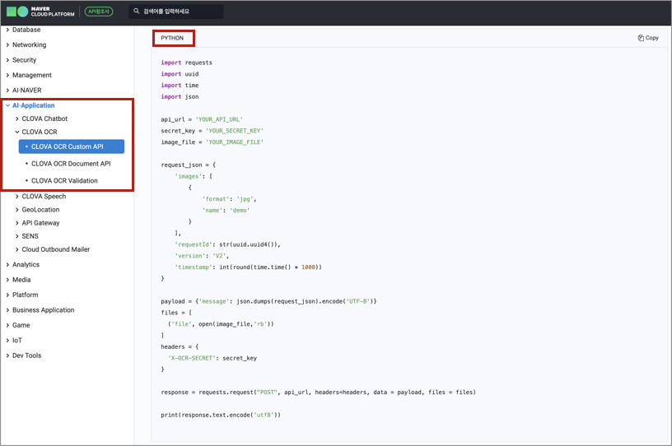Image resolution: width=672 pixels, height=446 pixels.
Task: Open CLOVA OCR Custom API page
Action: click(x=72, y=146)
